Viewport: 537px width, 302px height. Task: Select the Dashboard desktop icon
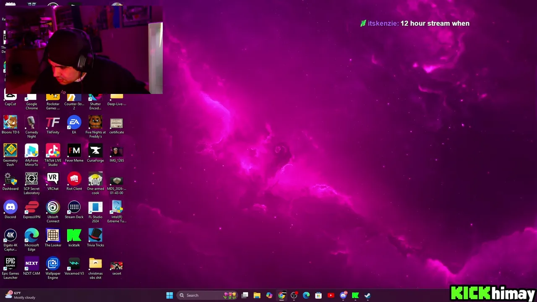(10, 182)
